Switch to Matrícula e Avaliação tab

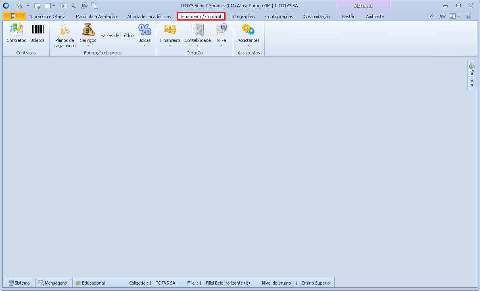click(96, 17)
